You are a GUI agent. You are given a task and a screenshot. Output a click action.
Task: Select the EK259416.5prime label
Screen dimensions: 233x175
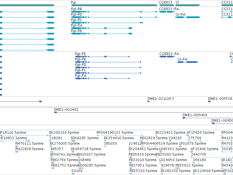(x=119, y=138)
